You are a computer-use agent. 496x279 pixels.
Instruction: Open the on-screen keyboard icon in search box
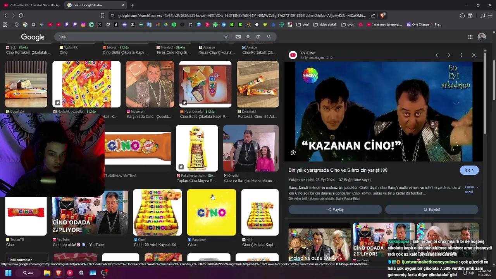[x=238, y=36]
